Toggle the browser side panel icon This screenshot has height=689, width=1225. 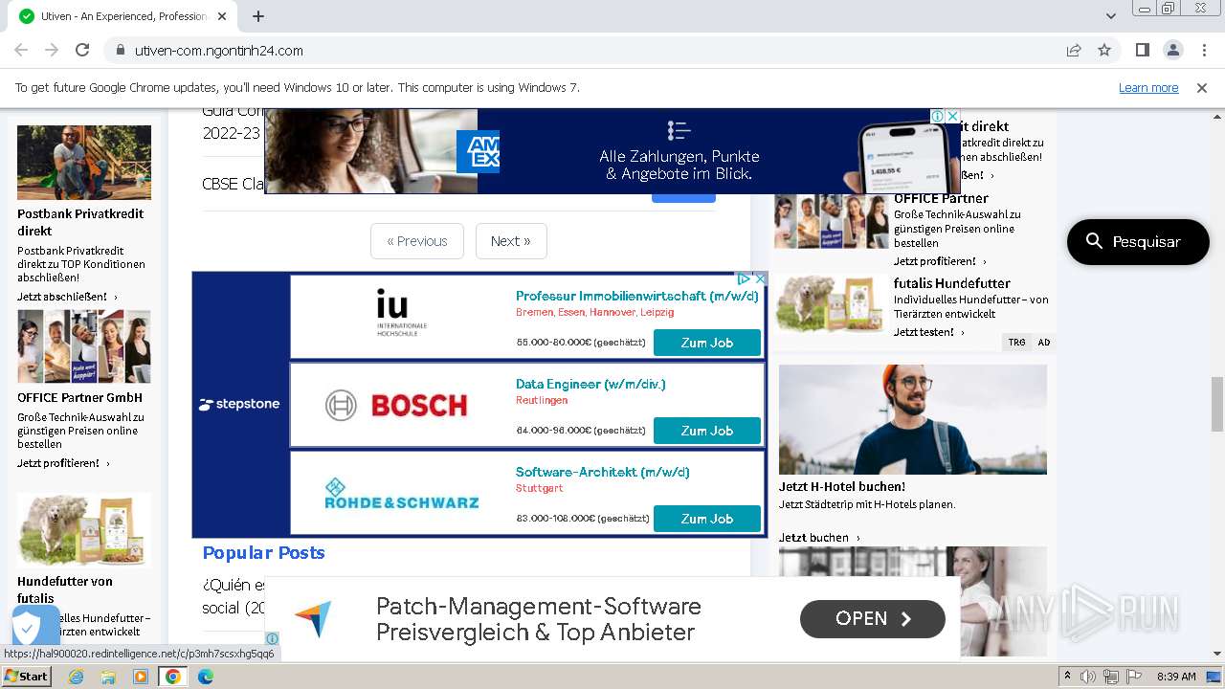click(1143, 50)
